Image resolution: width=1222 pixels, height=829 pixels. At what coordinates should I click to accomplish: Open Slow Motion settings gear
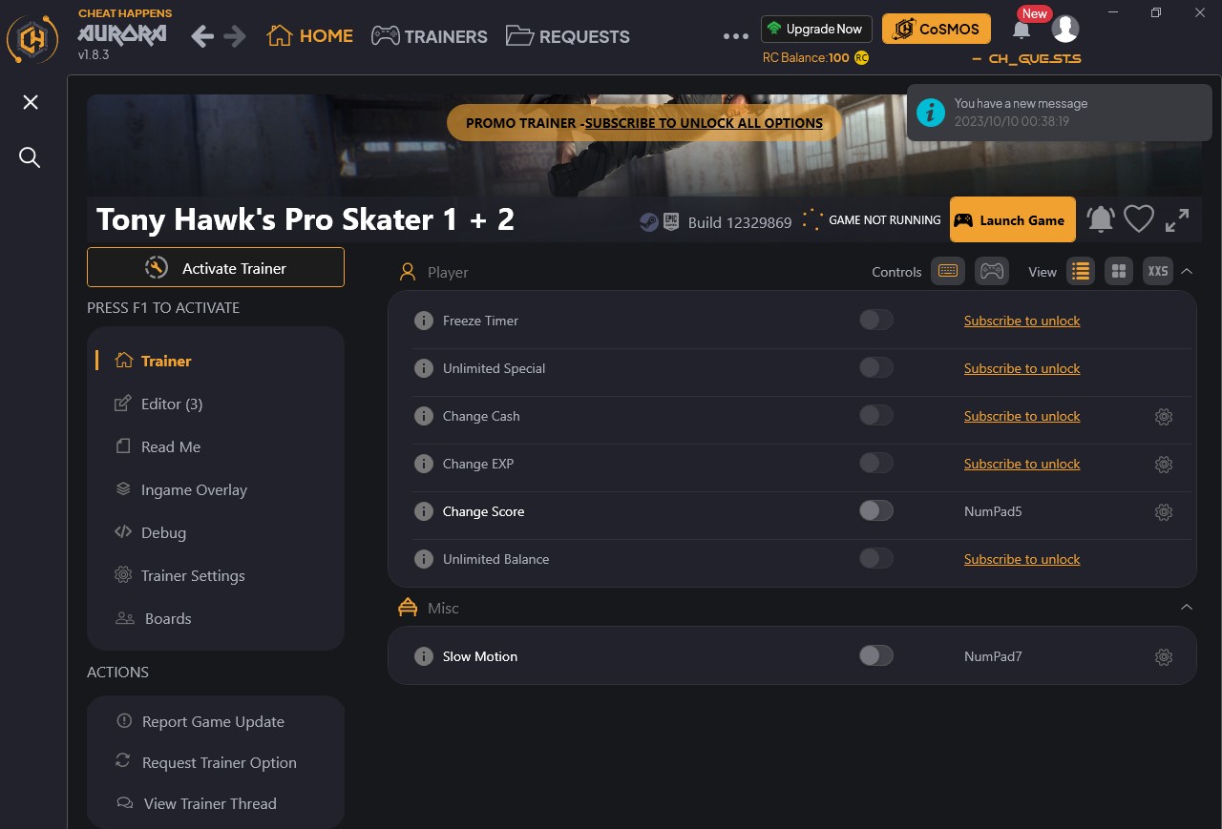tap(1163, 657)
